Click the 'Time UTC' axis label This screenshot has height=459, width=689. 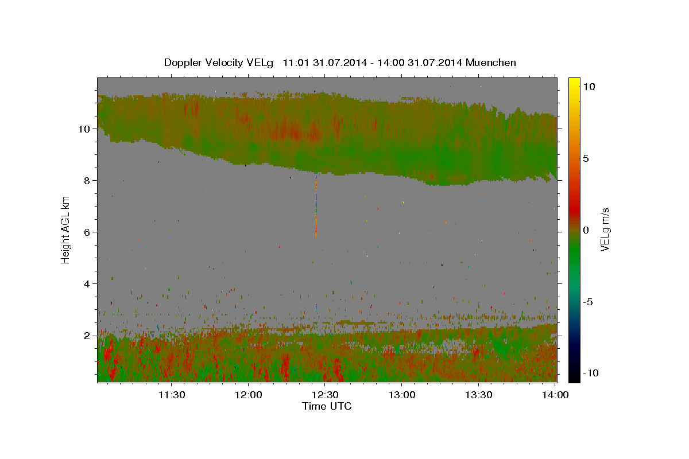pyautogui.click(x=327, y=406)
